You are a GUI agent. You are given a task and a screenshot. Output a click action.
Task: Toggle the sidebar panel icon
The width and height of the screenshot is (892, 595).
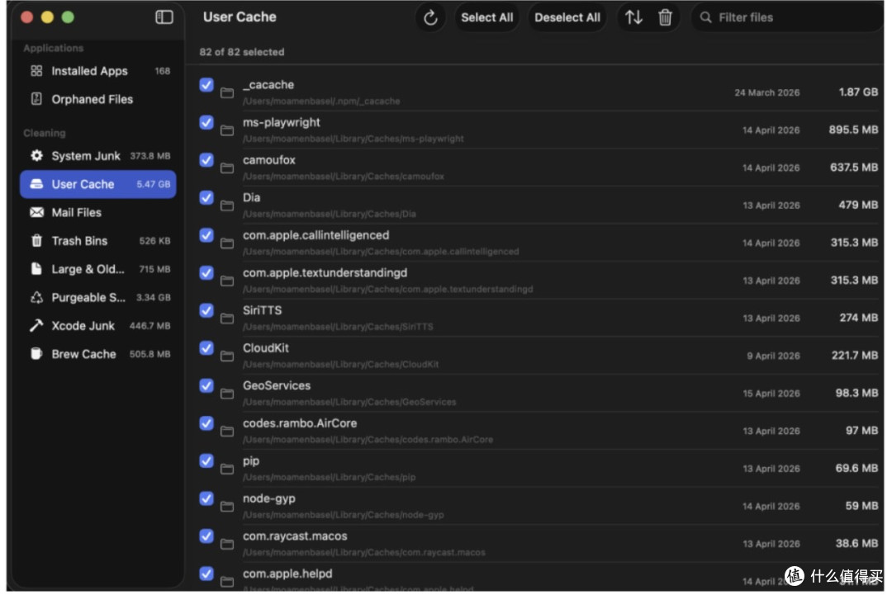click(164, 17)
